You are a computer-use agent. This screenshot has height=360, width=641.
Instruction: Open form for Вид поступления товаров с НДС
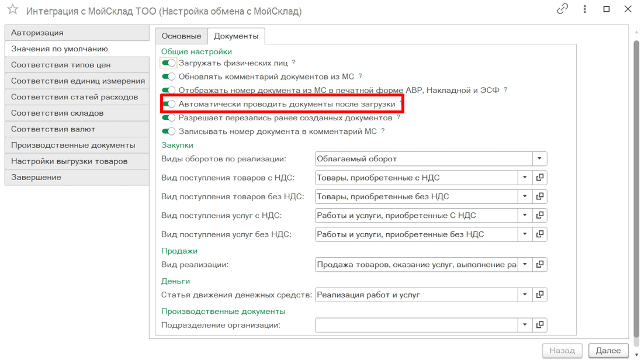point(539,178)
